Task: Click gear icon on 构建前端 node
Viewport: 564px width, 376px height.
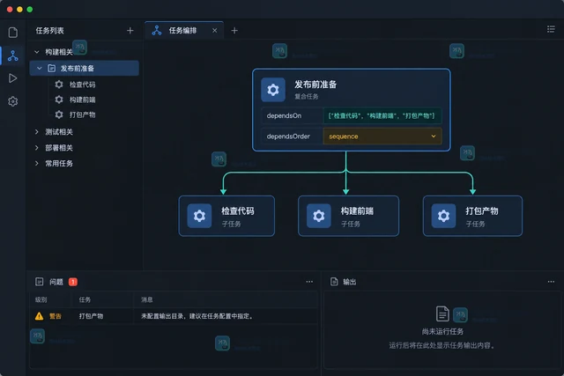Action: tap(319, 216)
